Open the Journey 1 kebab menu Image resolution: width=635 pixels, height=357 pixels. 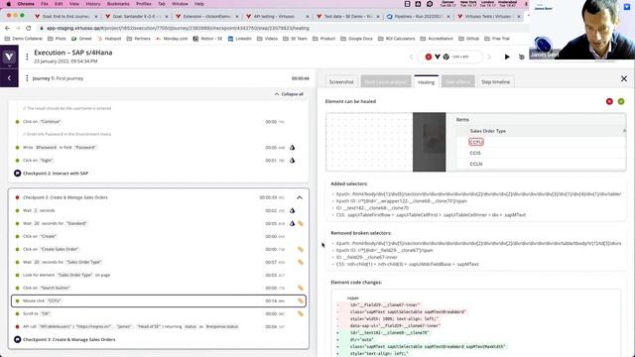[x=27, y=78]
